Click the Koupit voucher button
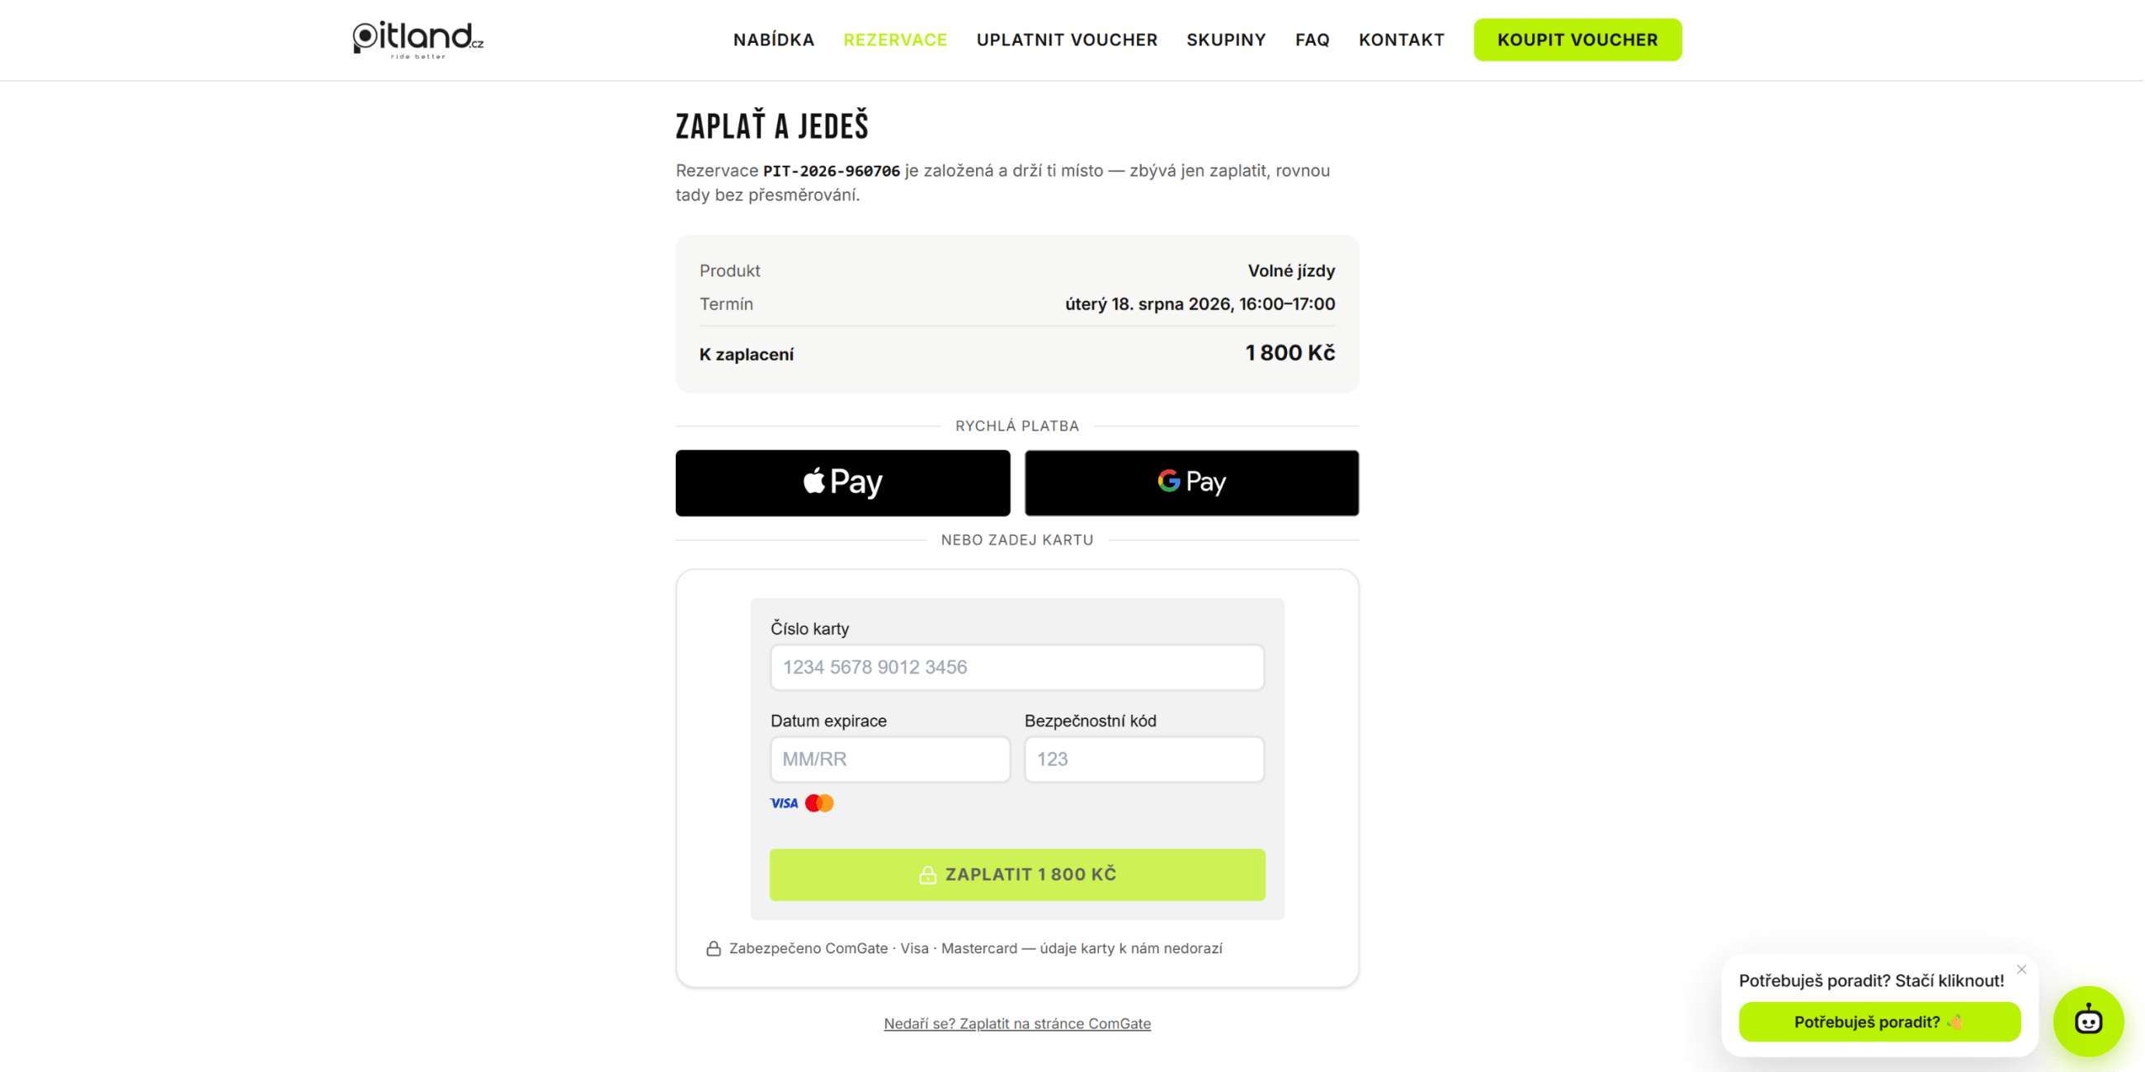 click(x=1577, y=40)
